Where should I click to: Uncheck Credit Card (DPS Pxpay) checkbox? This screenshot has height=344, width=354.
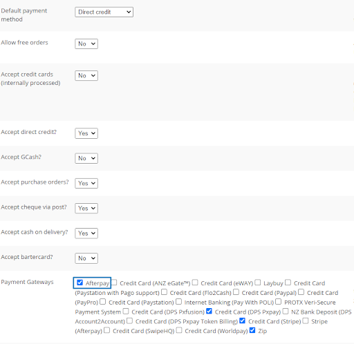(x=209, y=311)
